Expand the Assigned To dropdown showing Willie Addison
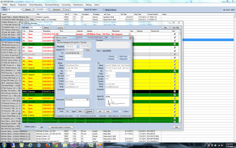 coord(82,50)
